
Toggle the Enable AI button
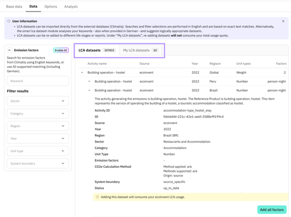point(61,50)
